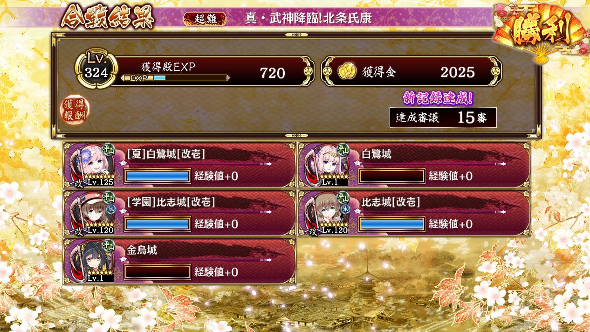Click the 合戦結果 title logo
The height and width of the screenshot is (332, 590).
(107, 16)
